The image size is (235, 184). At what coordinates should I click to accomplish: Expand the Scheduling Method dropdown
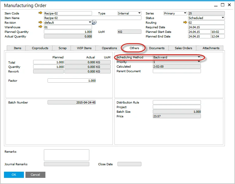199,57
